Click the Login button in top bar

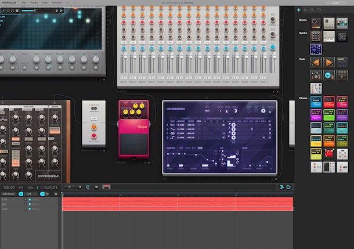tap(335, 3)
